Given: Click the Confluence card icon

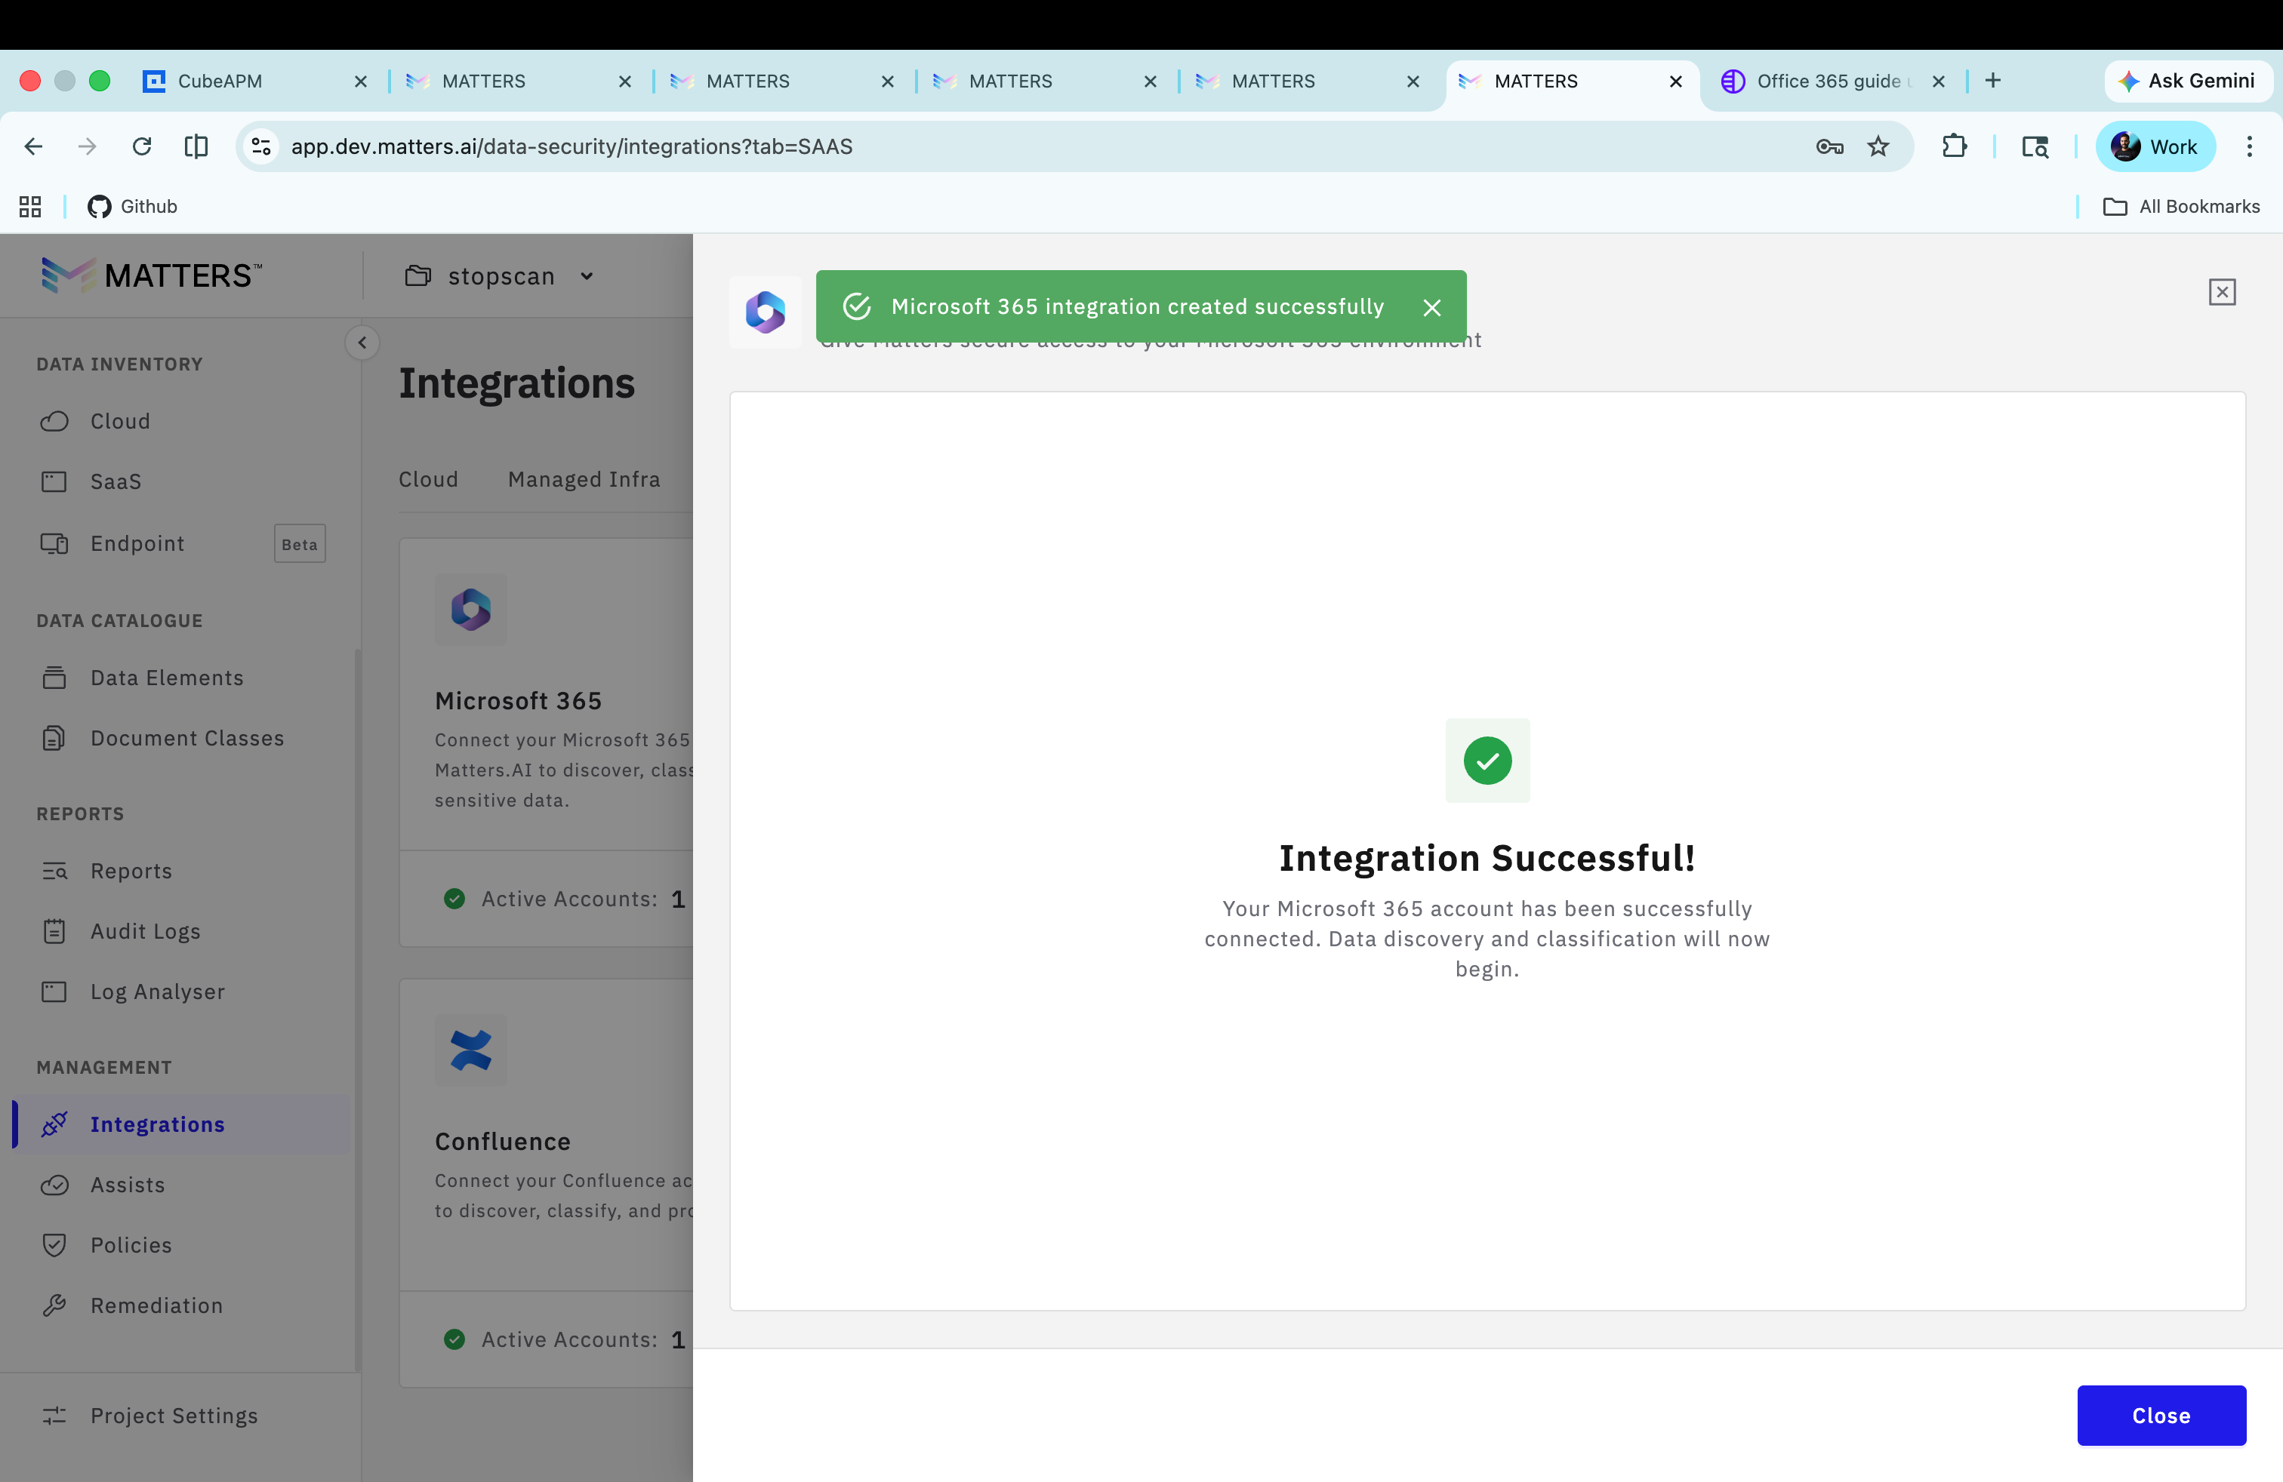Looking at the screenshot, I should (471, 1050).
